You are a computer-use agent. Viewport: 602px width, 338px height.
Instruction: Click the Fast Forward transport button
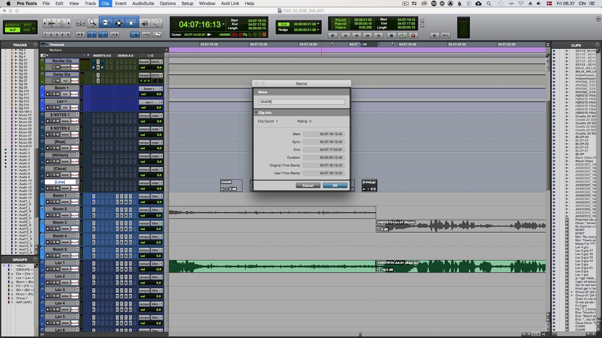(x=368, y=35)
